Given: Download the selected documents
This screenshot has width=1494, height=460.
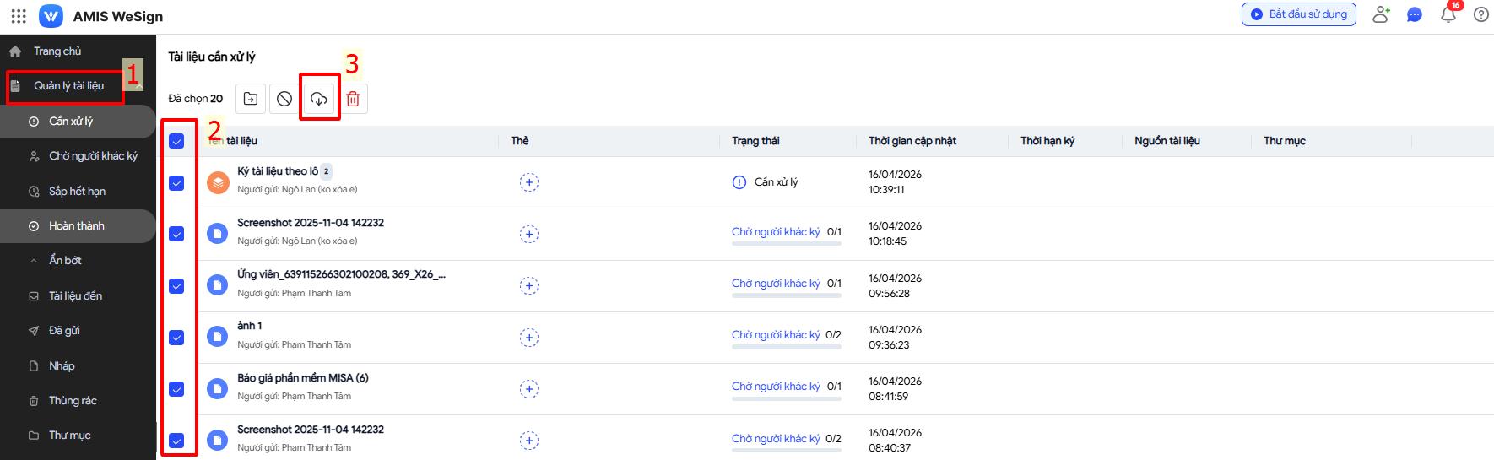Looking at the screenshot, I should (319, 99).
